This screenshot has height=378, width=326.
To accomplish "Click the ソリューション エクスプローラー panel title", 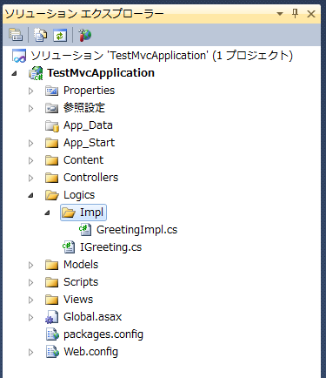I will 84,14.
